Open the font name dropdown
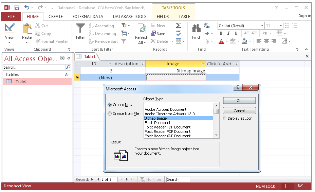 [262, 26]
